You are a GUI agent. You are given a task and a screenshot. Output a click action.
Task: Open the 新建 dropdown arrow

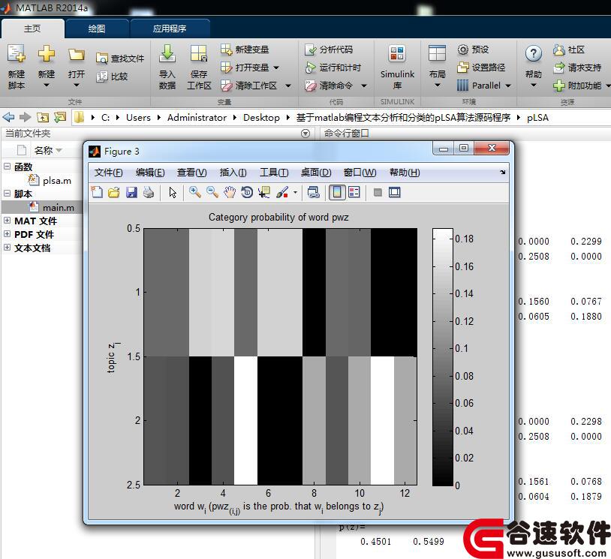point(46,86)
